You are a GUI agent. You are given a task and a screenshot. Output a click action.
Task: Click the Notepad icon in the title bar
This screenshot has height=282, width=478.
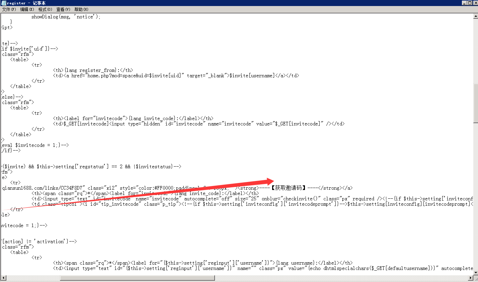3,3
